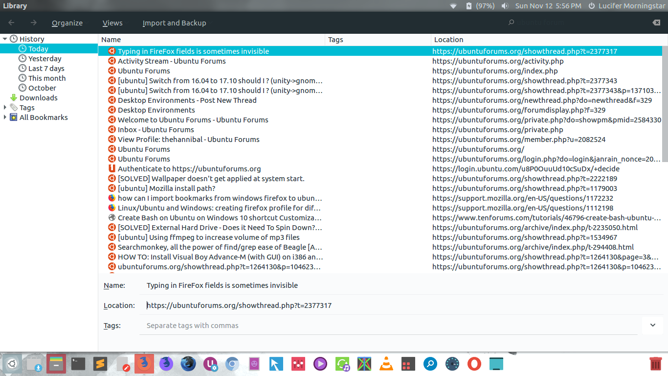Select '[SOLVED] Wallpaper doesn't get applied' row
The width and height of the screenshot is (668, 376).
380,179
